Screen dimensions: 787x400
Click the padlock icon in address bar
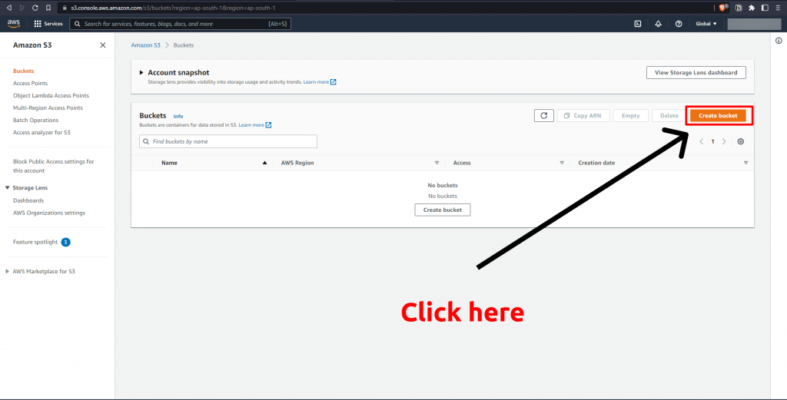[65, 8]
